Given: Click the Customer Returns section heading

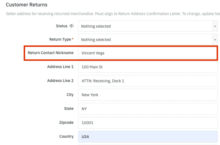Looking at the screenshot, I should click(27, 5).
